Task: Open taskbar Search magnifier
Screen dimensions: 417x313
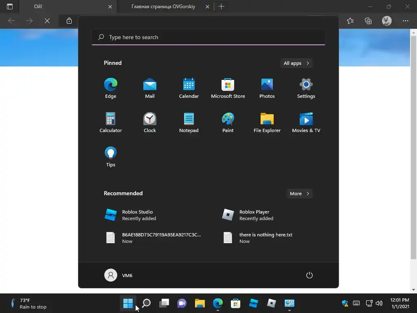Action: click(x=146, y=303)
